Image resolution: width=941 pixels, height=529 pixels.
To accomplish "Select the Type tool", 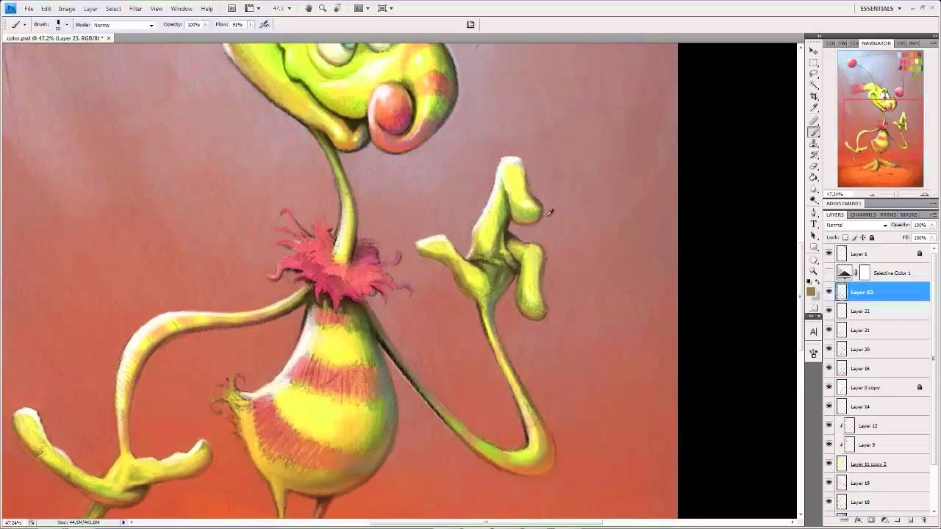I will 814,223.
